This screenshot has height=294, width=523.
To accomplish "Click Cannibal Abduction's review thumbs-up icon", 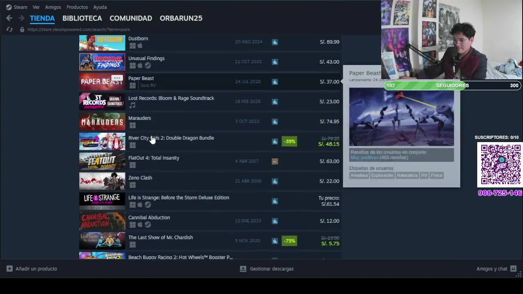I will pyautogui.click(x=275, y=221).
